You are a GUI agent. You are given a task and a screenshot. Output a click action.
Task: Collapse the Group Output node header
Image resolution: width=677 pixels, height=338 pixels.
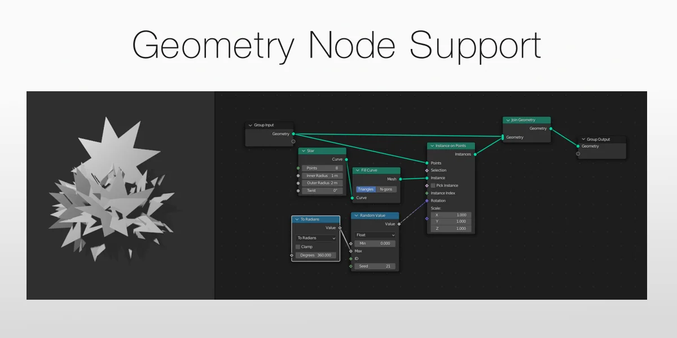(x=582, y=139)
